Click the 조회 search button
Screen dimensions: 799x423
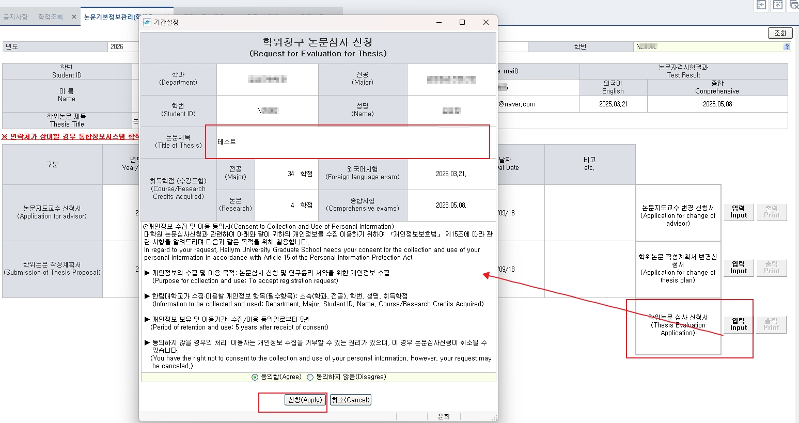pyautogui.click(x=780, y=33)
